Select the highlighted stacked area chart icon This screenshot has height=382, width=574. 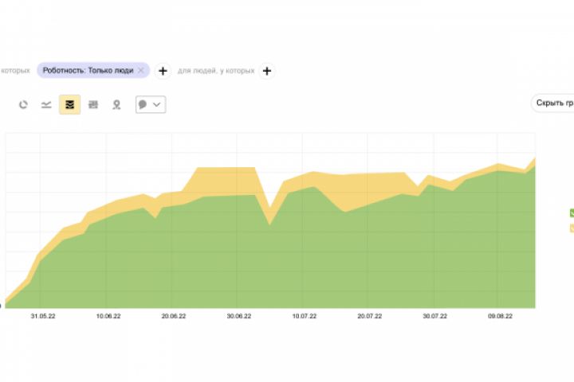69,104
